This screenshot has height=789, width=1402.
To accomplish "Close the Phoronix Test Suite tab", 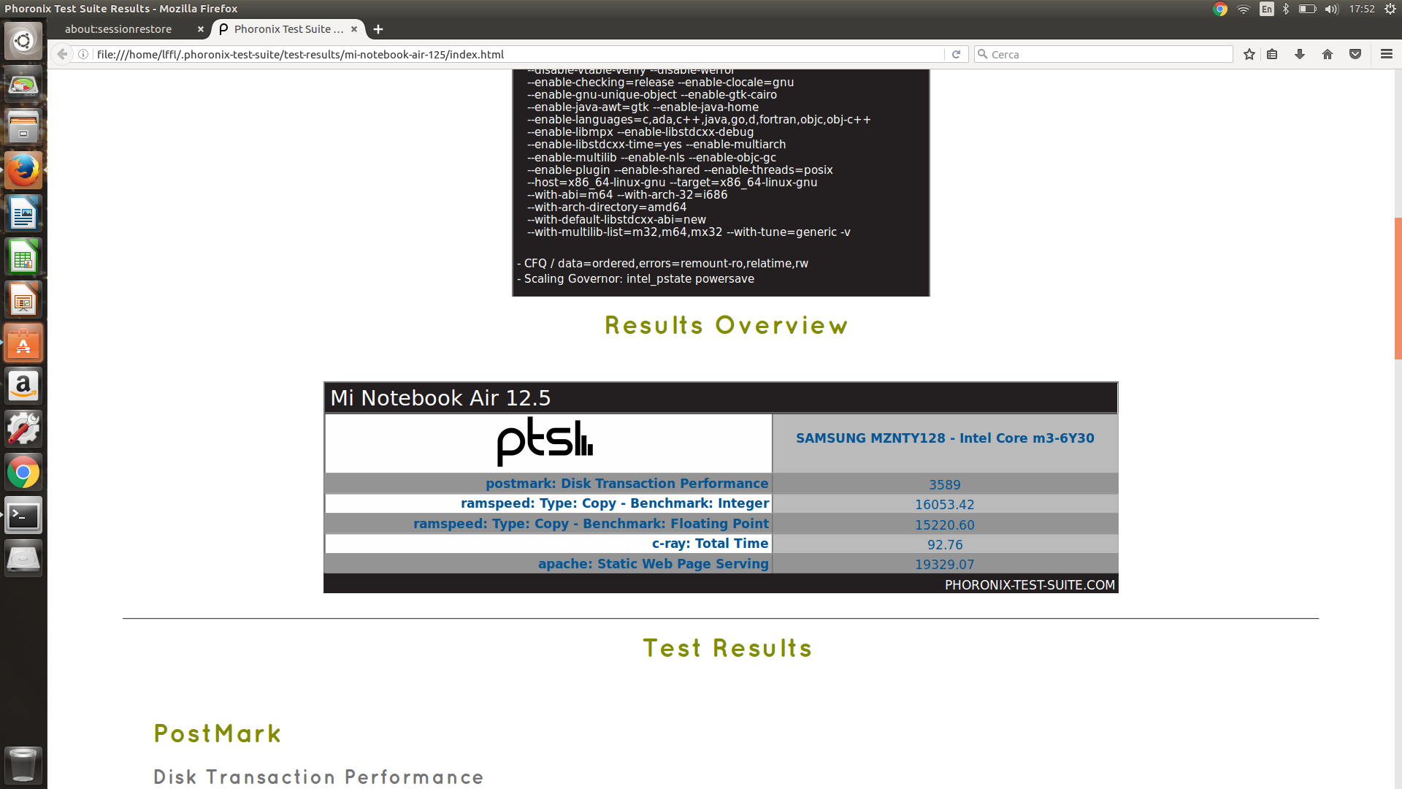I will coord(354,29).
